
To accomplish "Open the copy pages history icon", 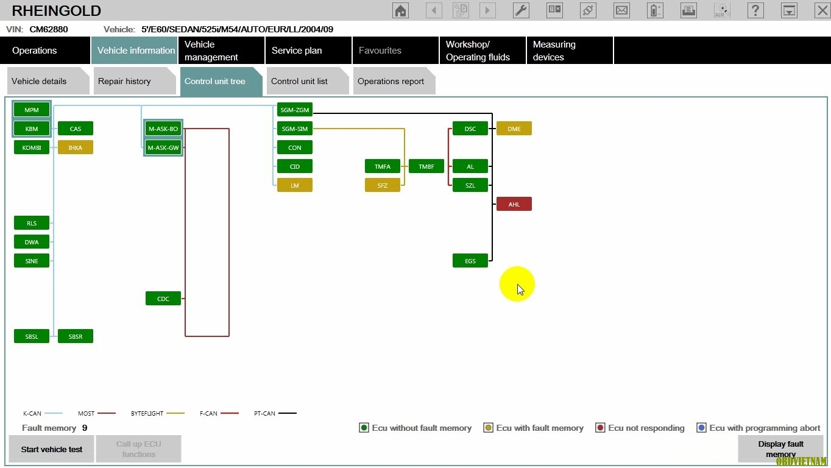I will pyautogui.click(x=461, y=10).
